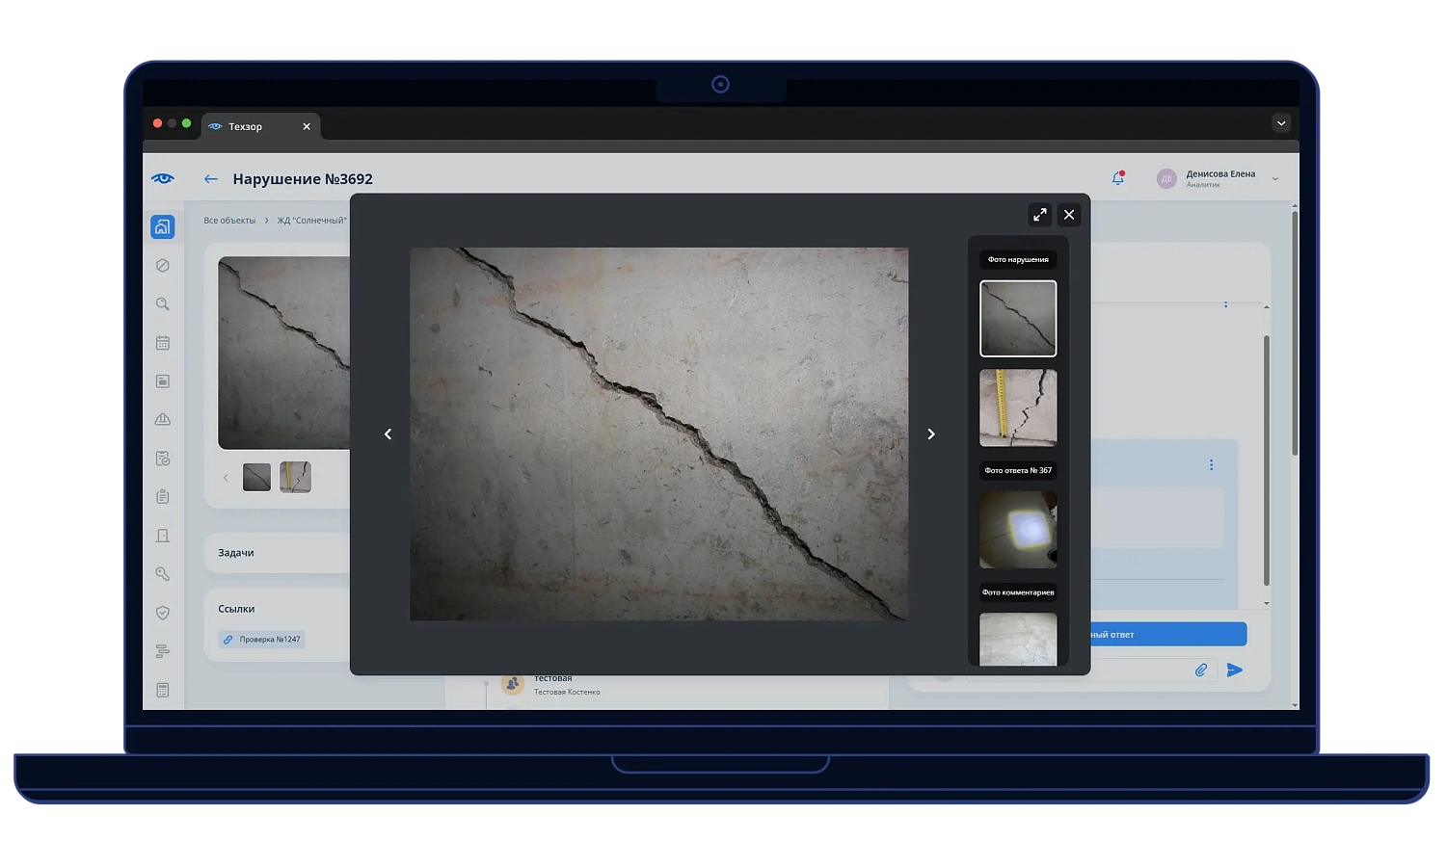The height and width of the screenshot is (867, 1446).
Task: Click the Денисова Елена user name
Action: coord(1220,174)
